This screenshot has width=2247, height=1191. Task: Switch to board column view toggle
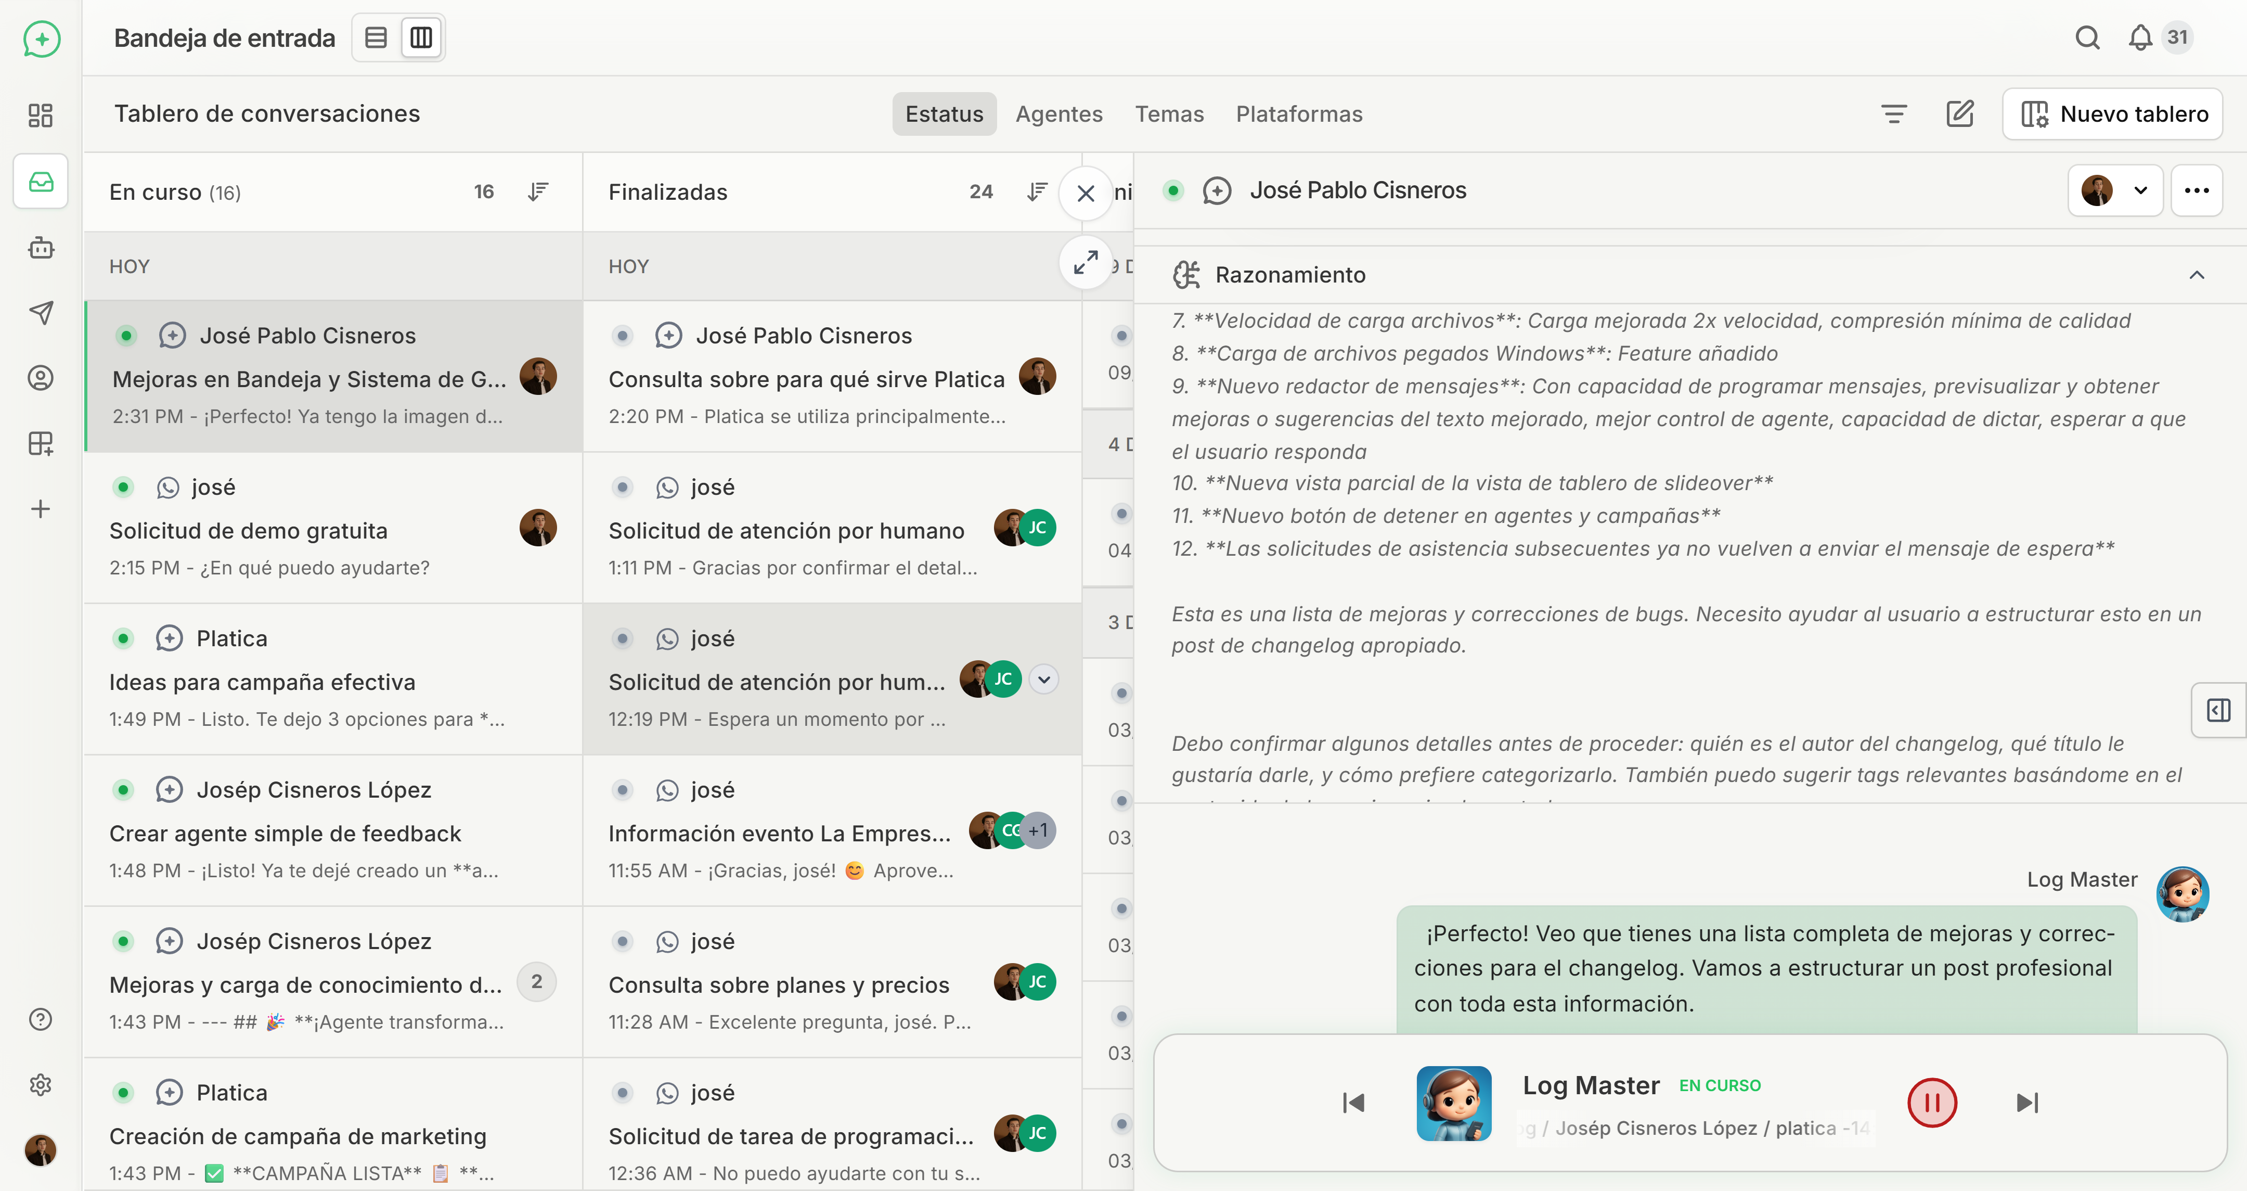pyautogui.click(x=421, y=37)
